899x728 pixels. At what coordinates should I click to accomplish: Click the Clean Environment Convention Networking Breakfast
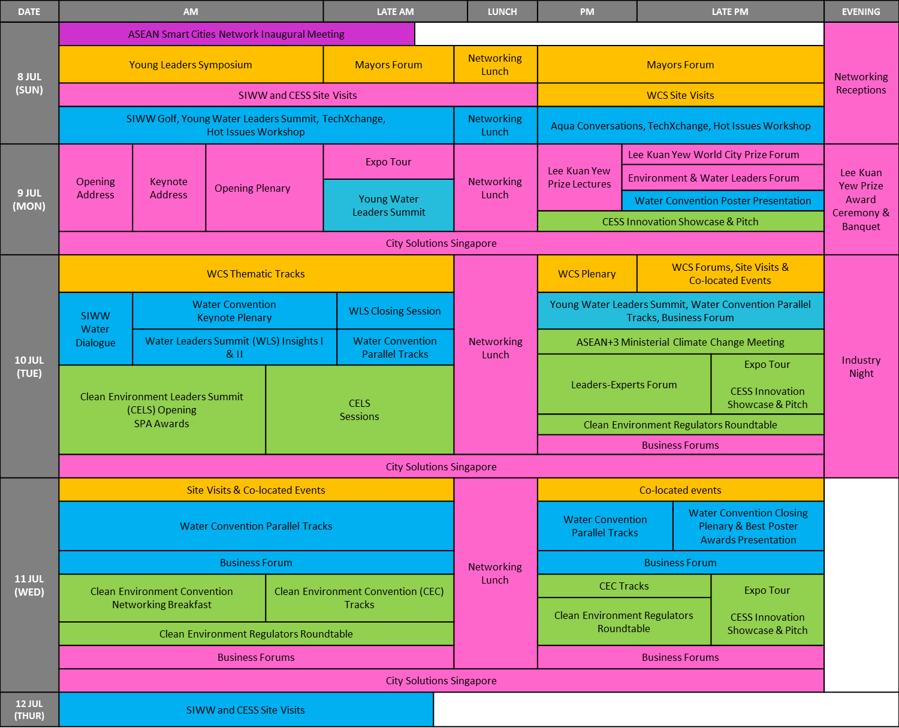(x=162, y=598)
